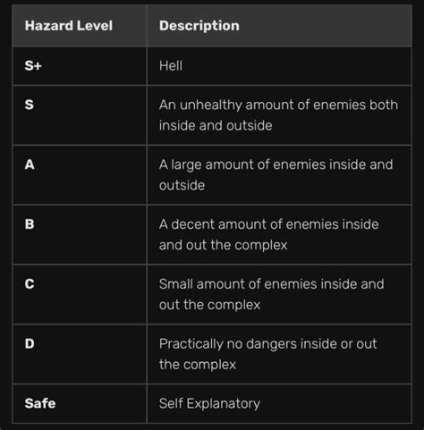
Task: Click 'and out the complex' in B row
Action: click(x=223, y=245)
